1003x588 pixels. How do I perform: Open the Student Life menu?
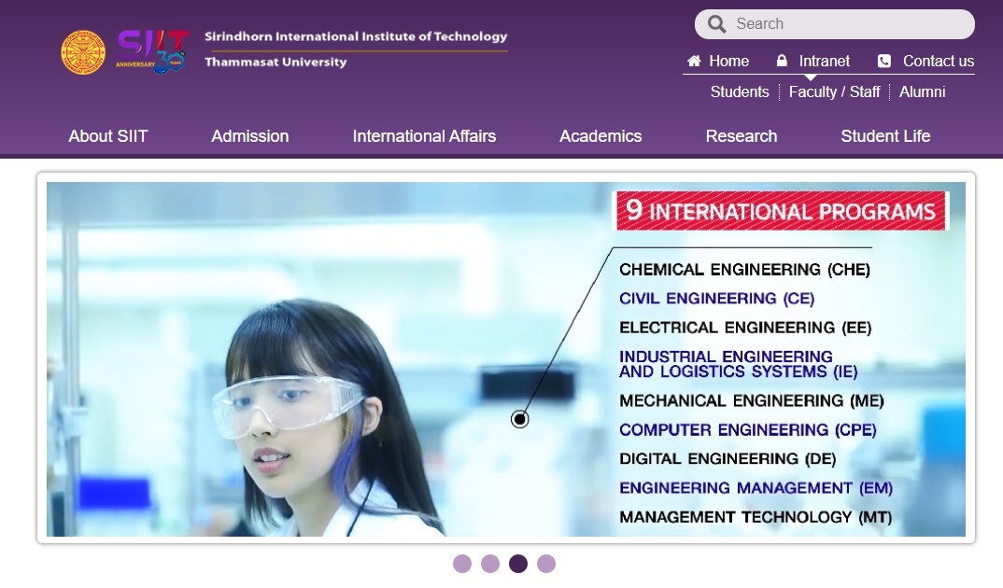[885, 136]
